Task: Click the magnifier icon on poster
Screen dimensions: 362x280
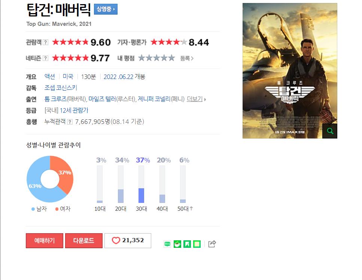Action: pos(330,131)
